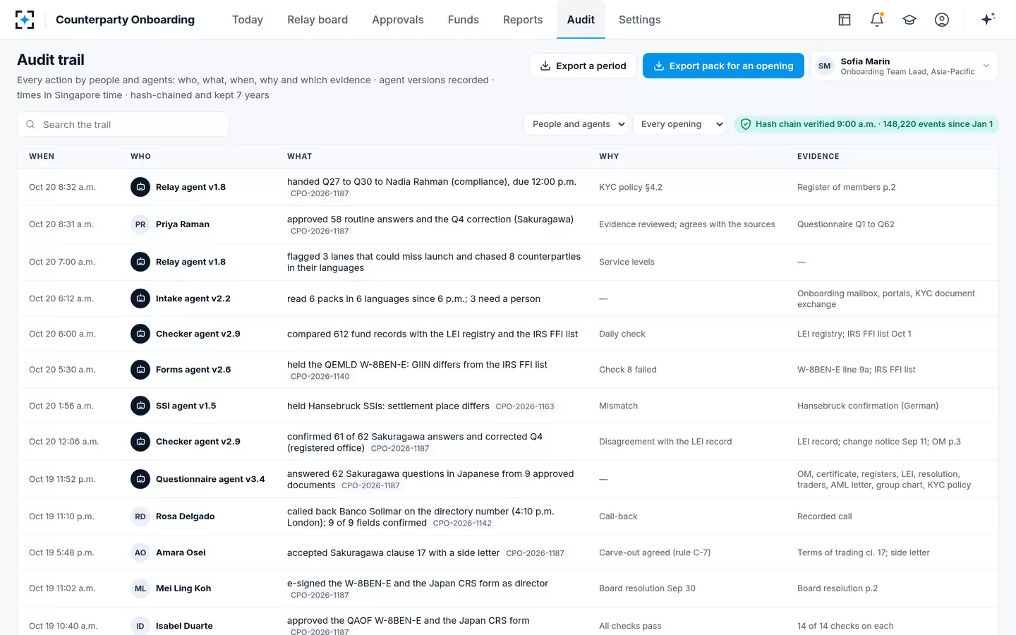Go to the Today tab

(248, 20)
